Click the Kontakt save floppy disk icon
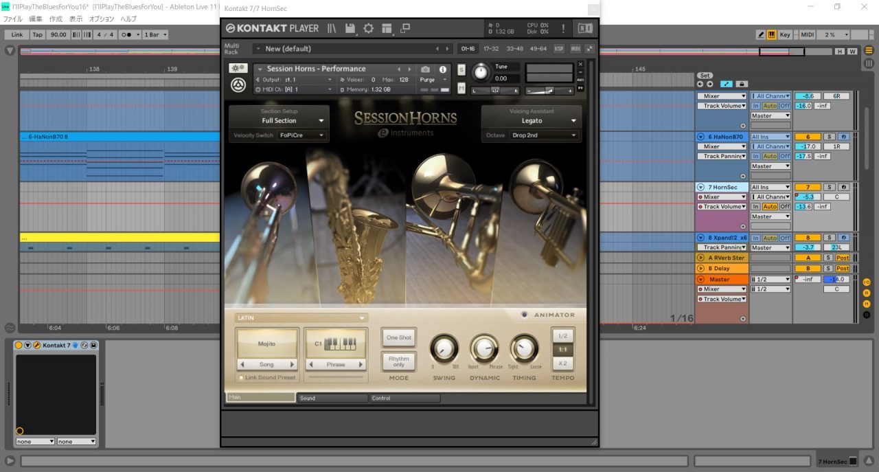Viewport: 879px width, 472px height. coord(350,28)
